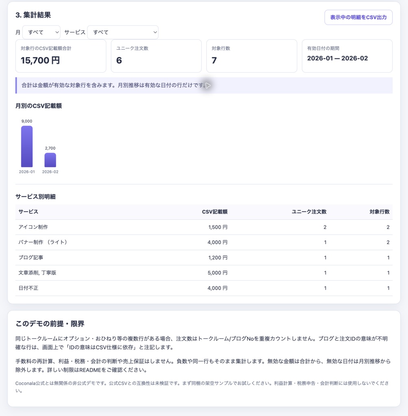Click the ユニーク注文数 card value 6
Viewport: 408px width, 416px height.
tap(119, 61)
